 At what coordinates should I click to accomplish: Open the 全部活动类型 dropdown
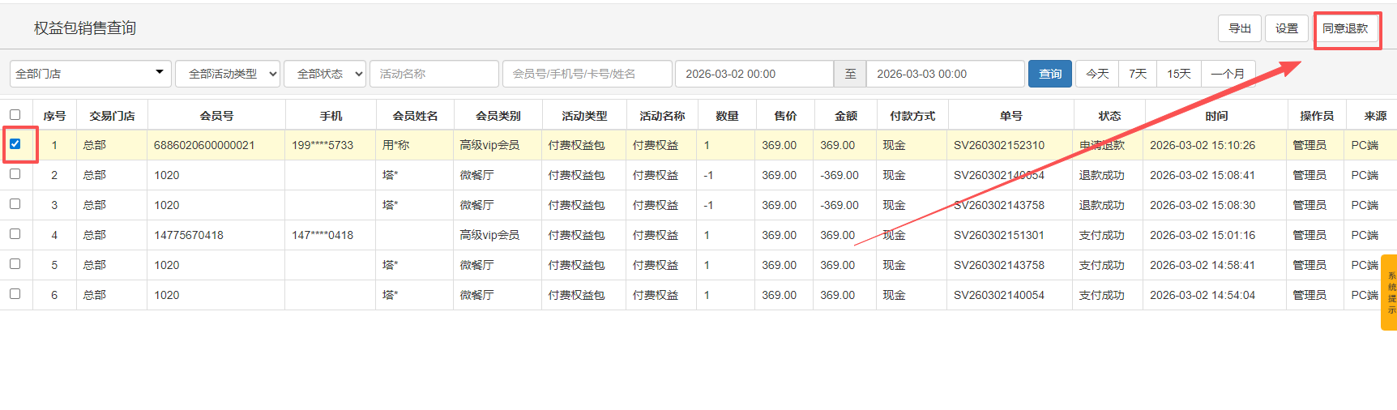(x=228, y=74)
